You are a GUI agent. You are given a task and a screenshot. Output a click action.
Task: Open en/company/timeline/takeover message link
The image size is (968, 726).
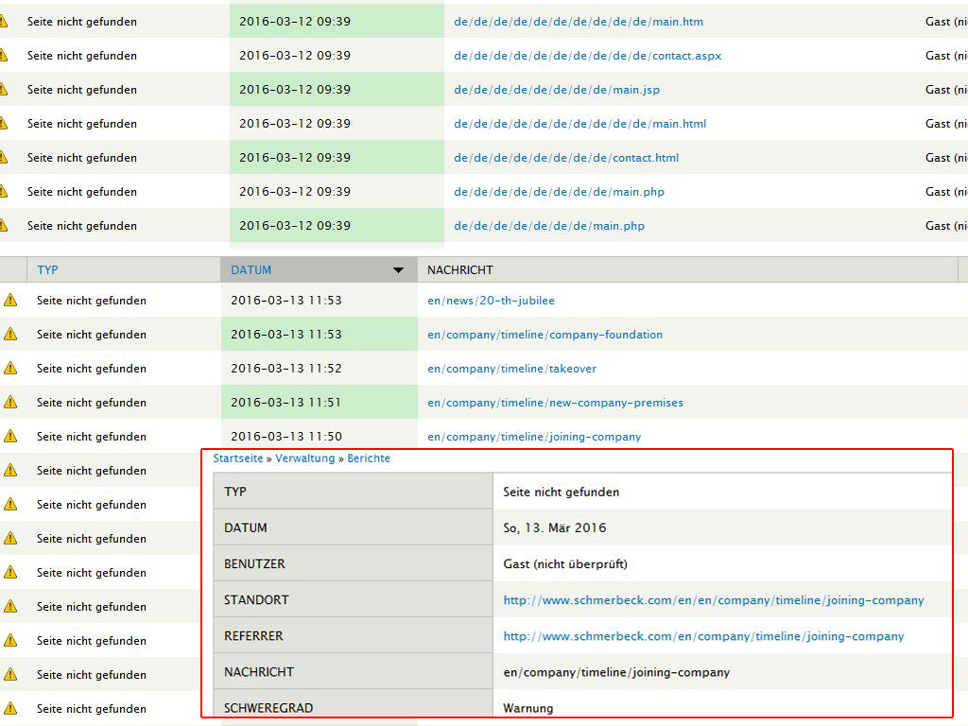pyautogui.click(x=511, y=369)
